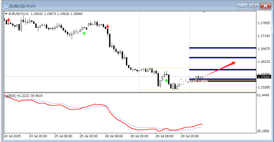Click the 28 Jul 08:00 time axis label

[114, 136]
